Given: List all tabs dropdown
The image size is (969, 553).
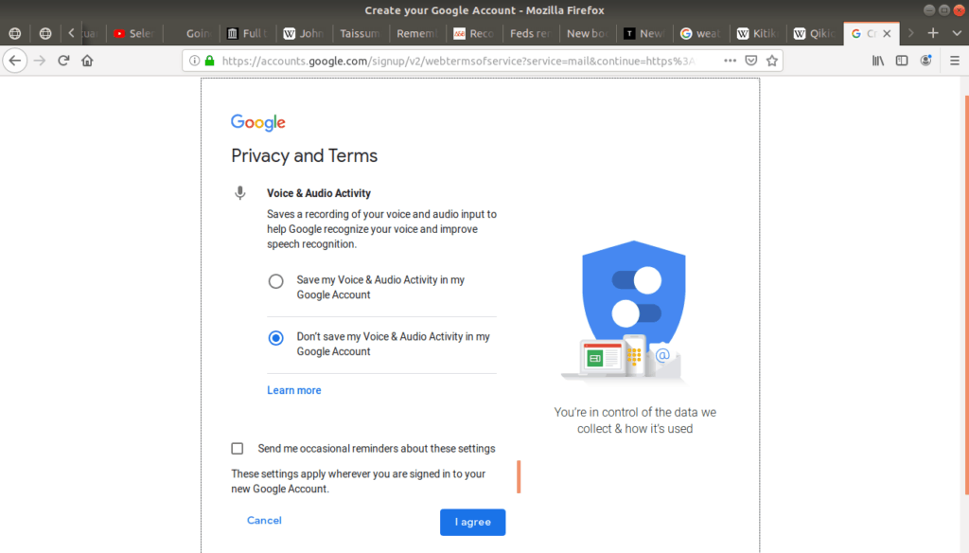Looking at the screenshot, I should 957,33.
